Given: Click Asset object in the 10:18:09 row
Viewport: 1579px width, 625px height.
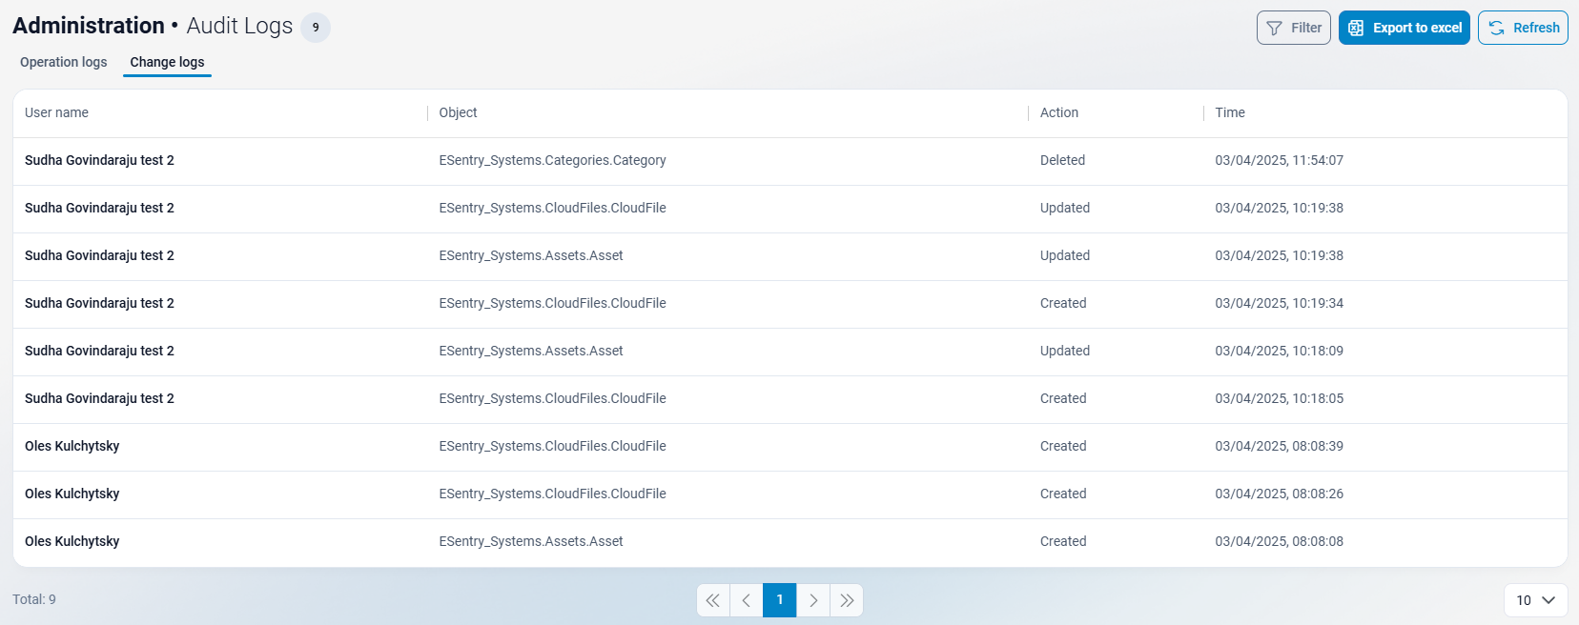Looking at the screenshot, I should [x=531, y=351].
